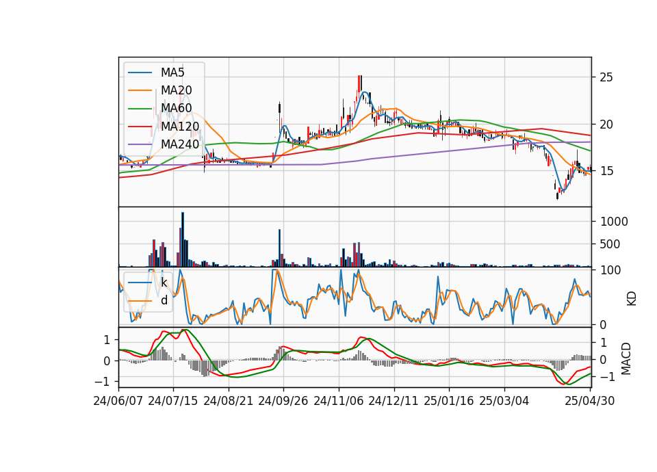Click the tall volume bar near 24/09/26

(x=279, y=248)
